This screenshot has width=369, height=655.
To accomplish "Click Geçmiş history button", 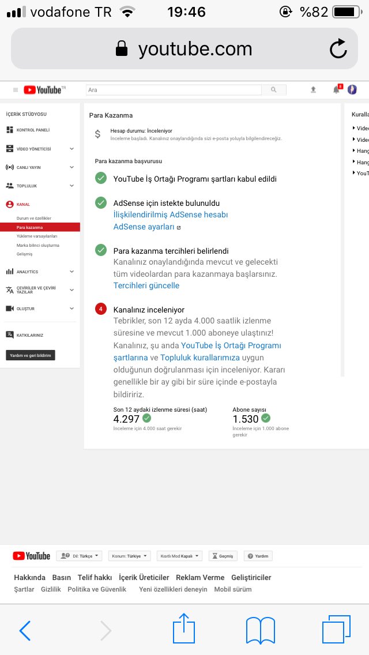I will click(223, 556).
